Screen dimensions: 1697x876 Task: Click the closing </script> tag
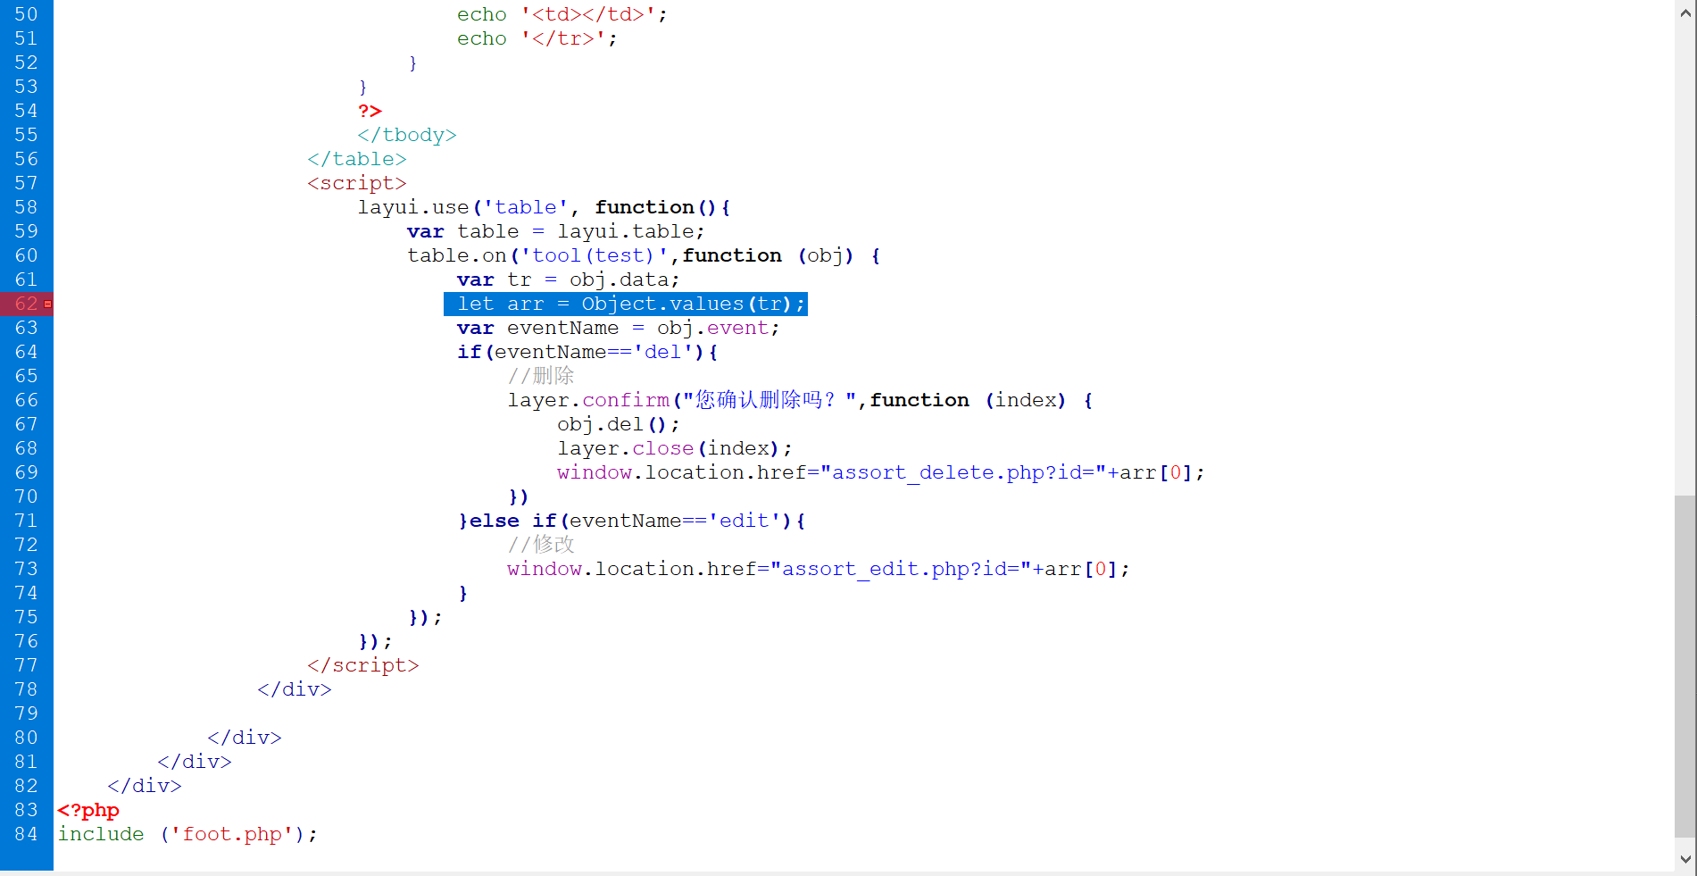coord(363,665)
